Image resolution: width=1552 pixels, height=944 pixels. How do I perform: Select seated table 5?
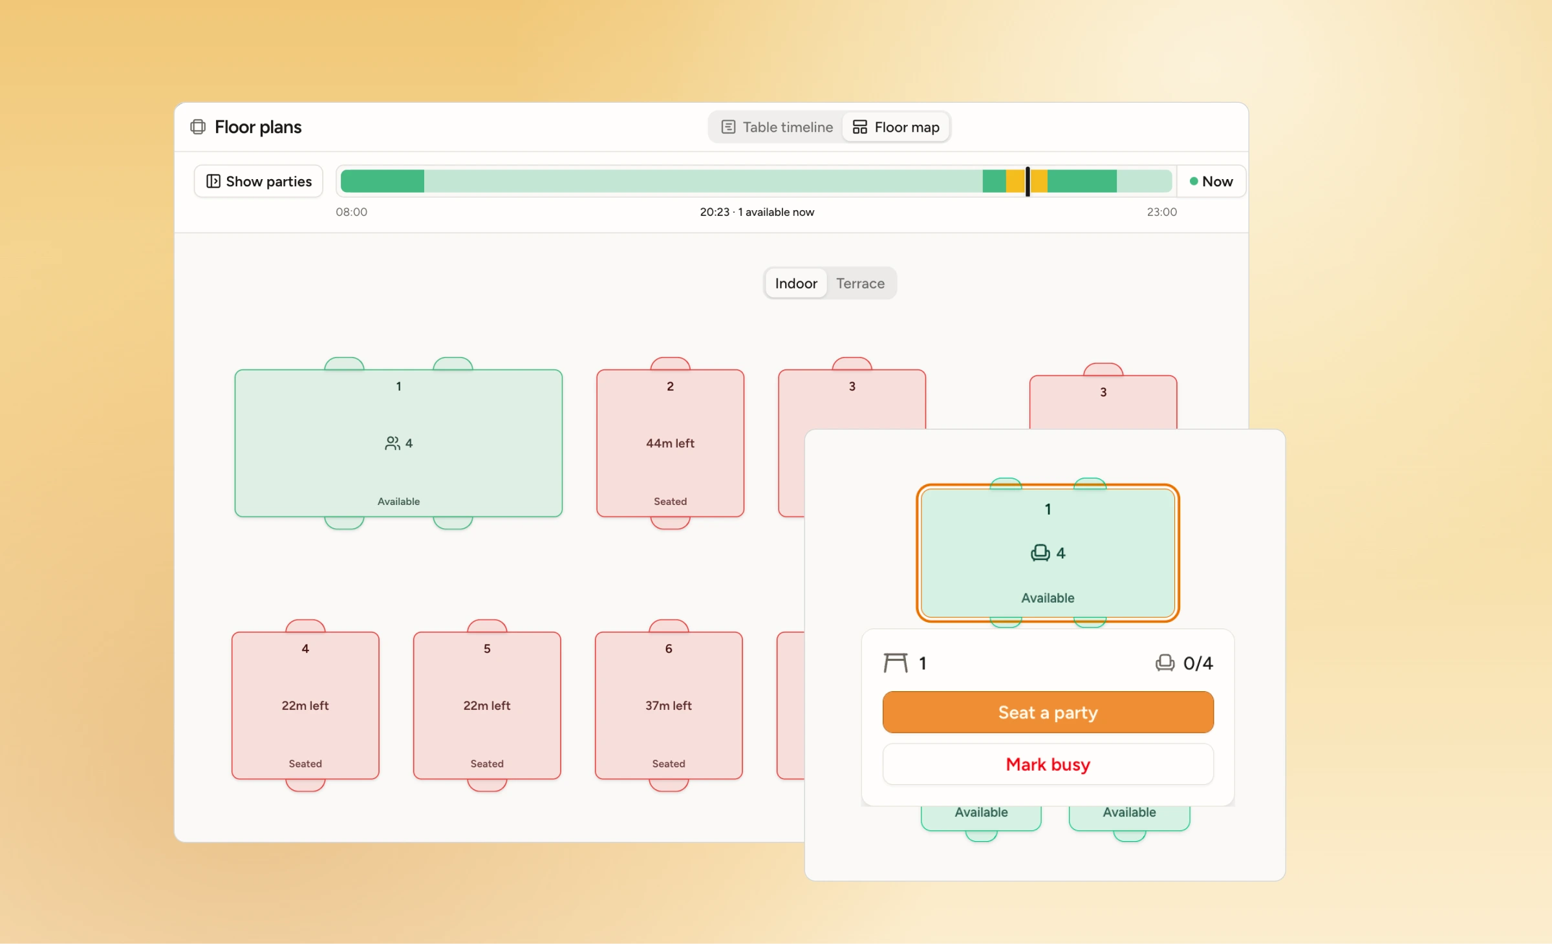click(x=487, y=705)
